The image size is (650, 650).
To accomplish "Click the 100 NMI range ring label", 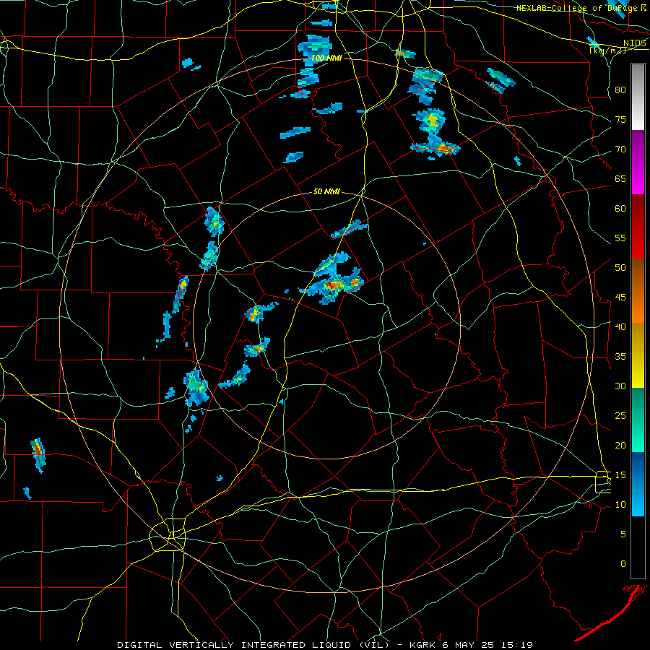I will point(326,58).
